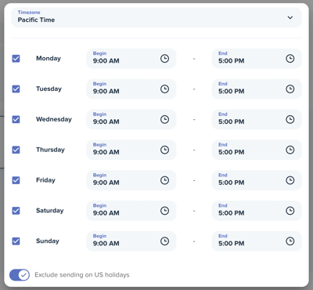Image resolution: width=313 pixels, height=290 pixels.
Task: Click the Wednesday day label
Action: click(x=54, y=119)
